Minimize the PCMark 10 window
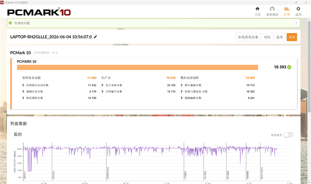 (x=286, y=2)
